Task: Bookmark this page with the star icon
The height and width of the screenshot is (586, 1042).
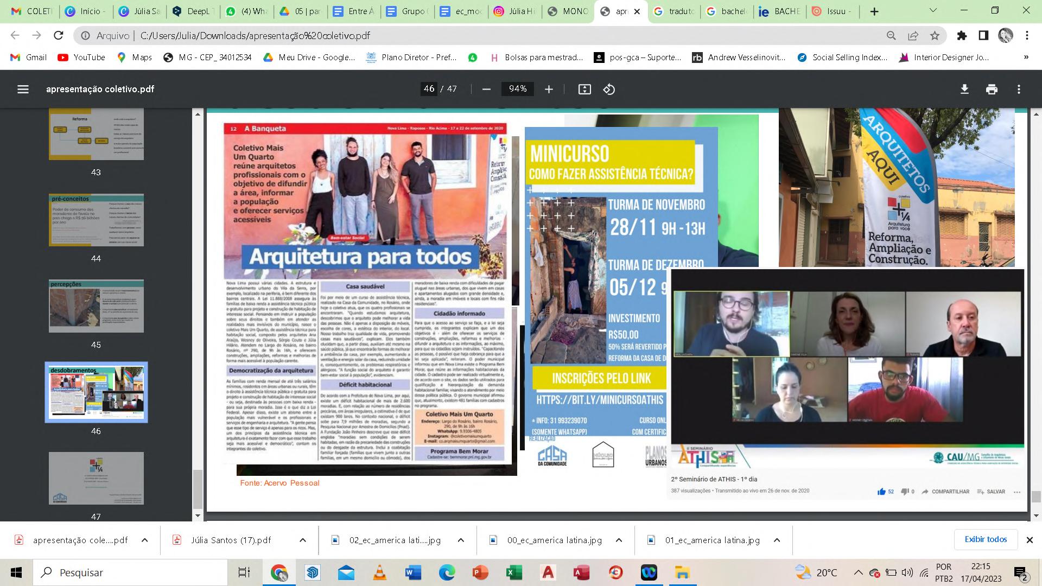Action: click(935, 36)
